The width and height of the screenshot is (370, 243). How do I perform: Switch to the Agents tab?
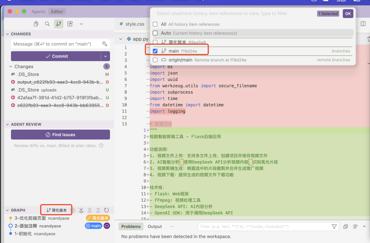pyautogui.click(x=38, y=12)
